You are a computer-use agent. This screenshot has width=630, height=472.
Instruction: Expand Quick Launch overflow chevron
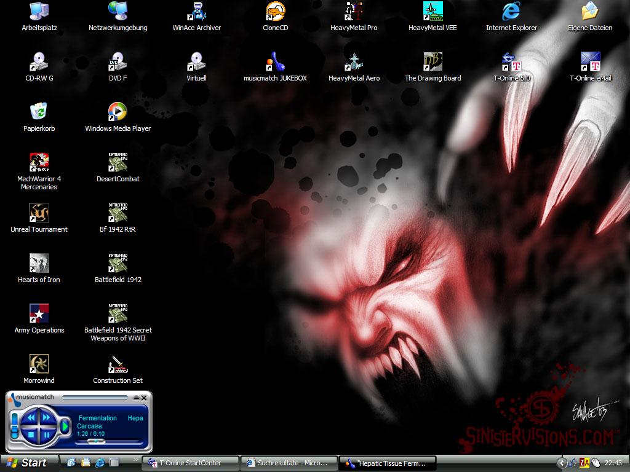136,460
